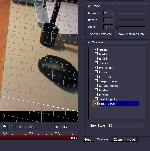Viewport: 150px width, 151px height.
Task: Select the Overlays tab
Action: 103,139
